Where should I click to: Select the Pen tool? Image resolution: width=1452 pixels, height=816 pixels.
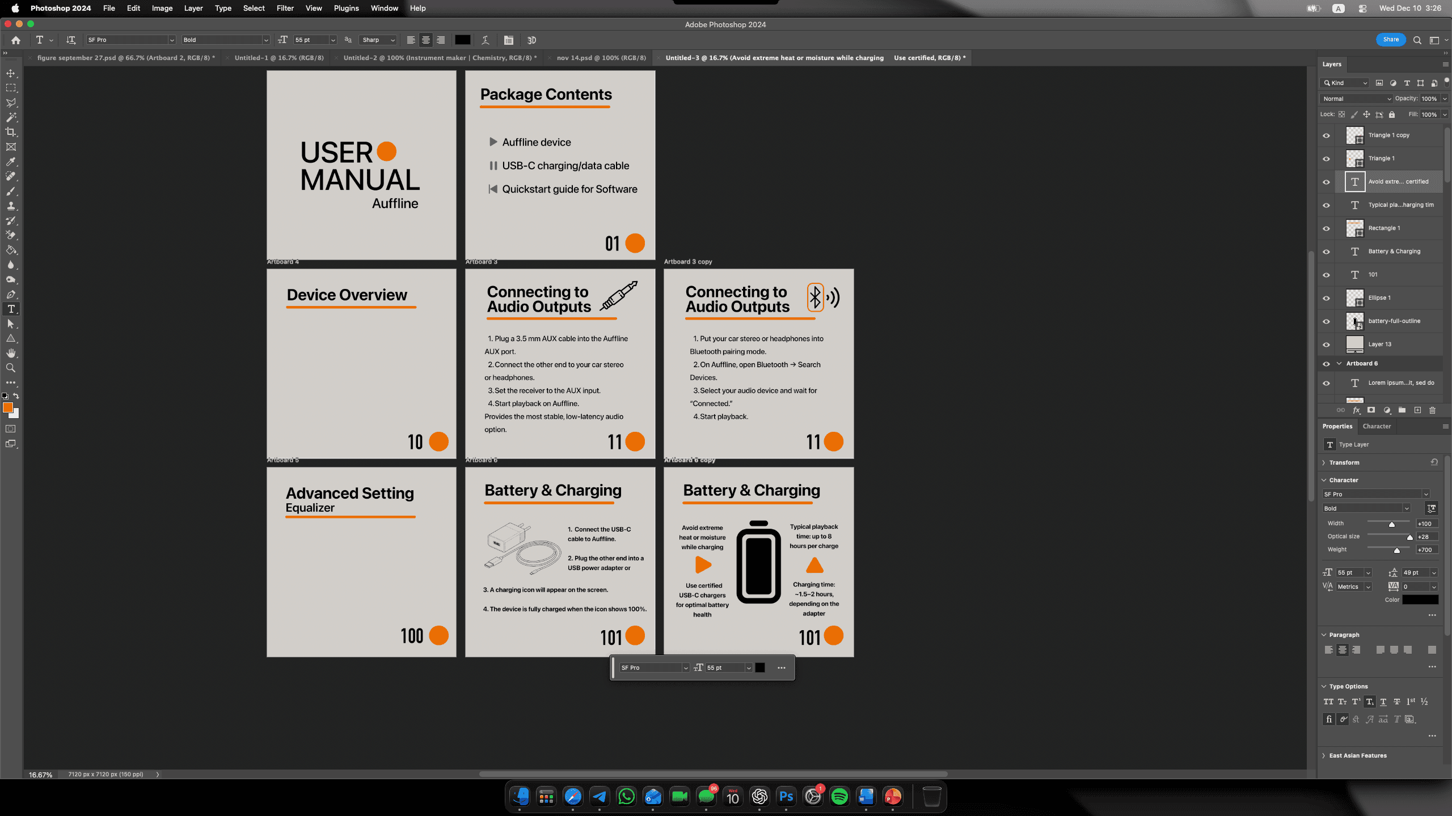click(11, 295)
